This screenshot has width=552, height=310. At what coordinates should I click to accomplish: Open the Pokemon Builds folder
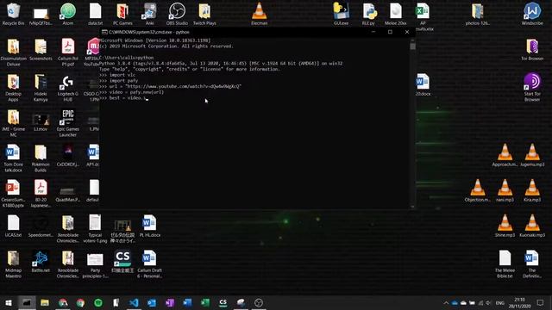coord(41,158)
